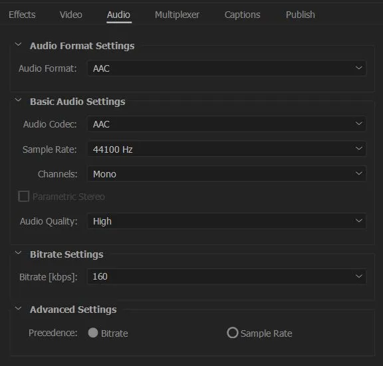This screenshot has height=366, width=383.
Task: Collapse the Basic Audio Settings section
Action: (x=19, y=100)
